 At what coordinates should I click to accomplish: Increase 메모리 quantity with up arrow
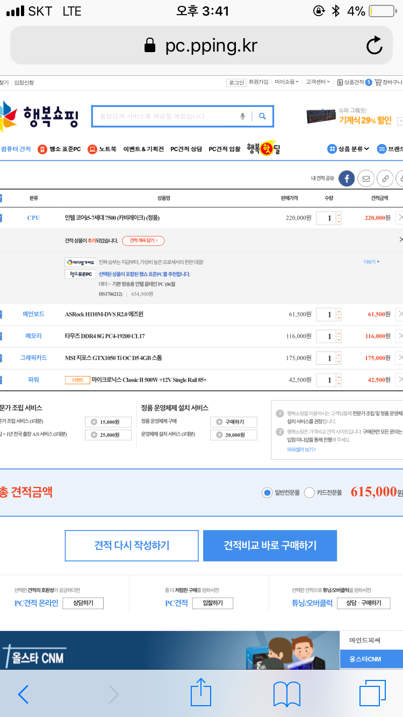tap(339, 333)
